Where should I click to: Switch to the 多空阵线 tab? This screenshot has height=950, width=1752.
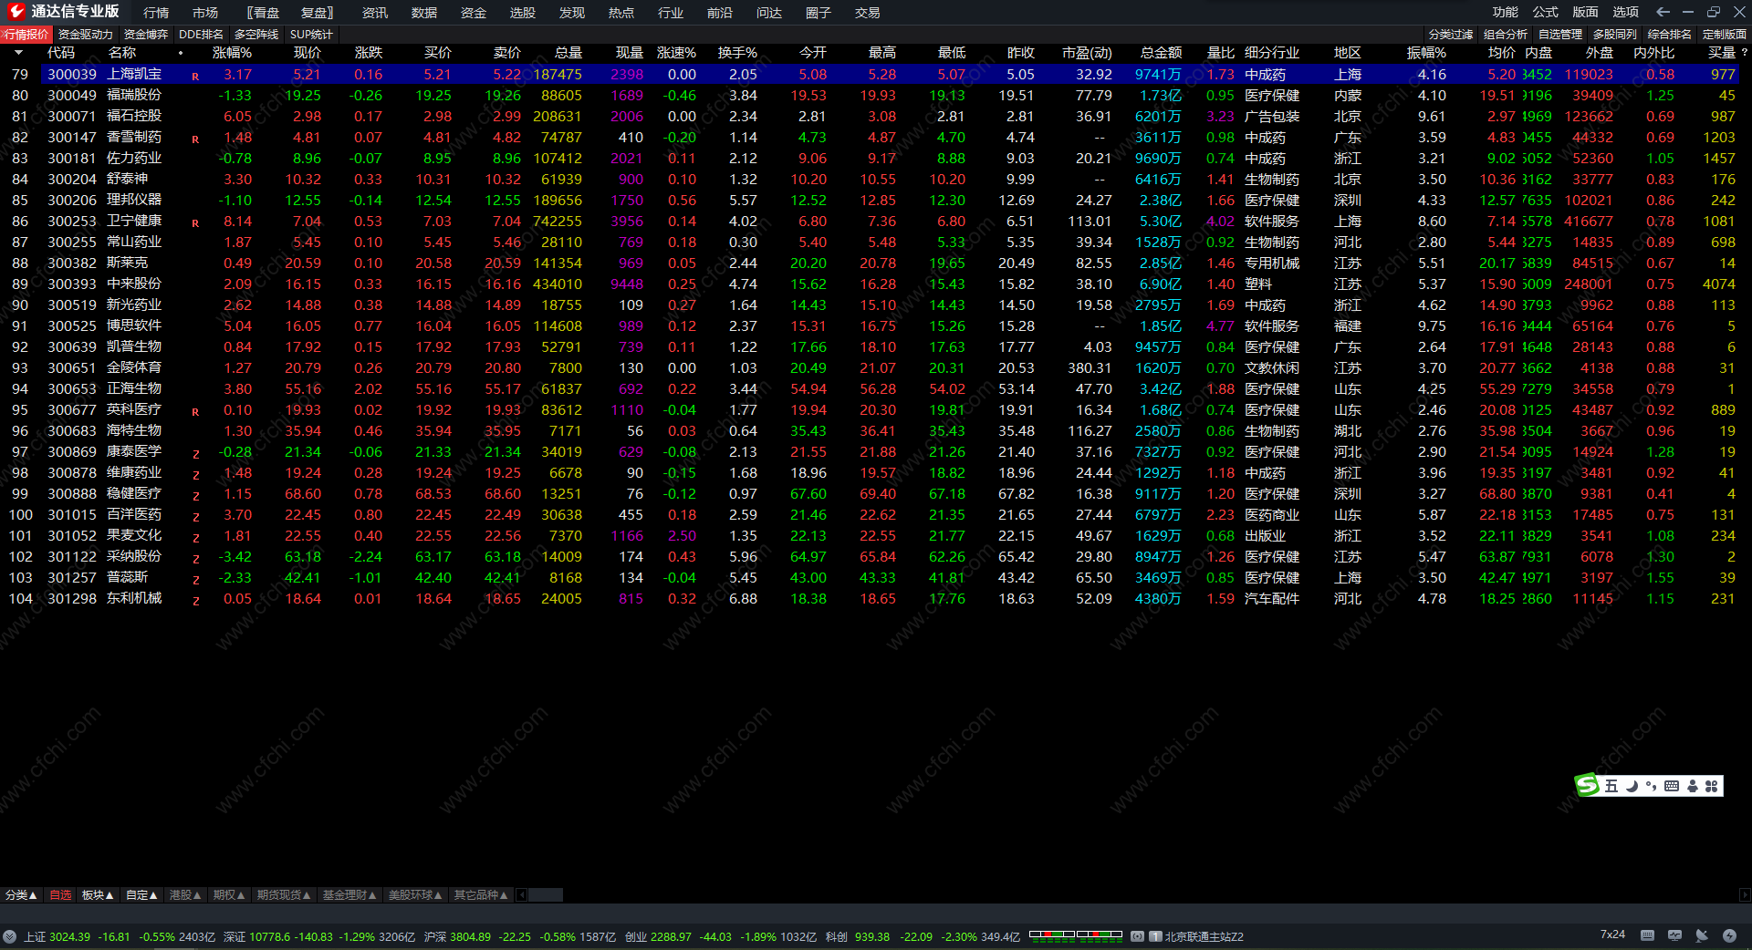pos(256,35)
